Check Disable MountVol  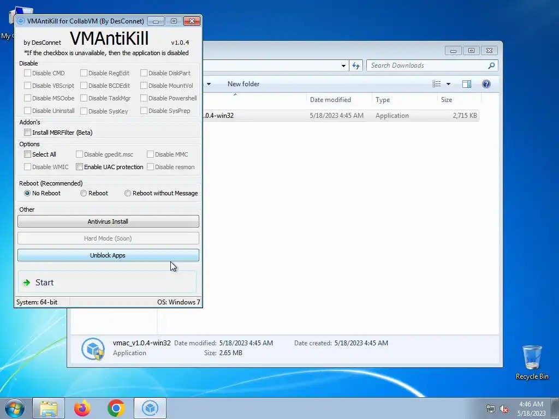pyautogui.click(x=144, y=86)
